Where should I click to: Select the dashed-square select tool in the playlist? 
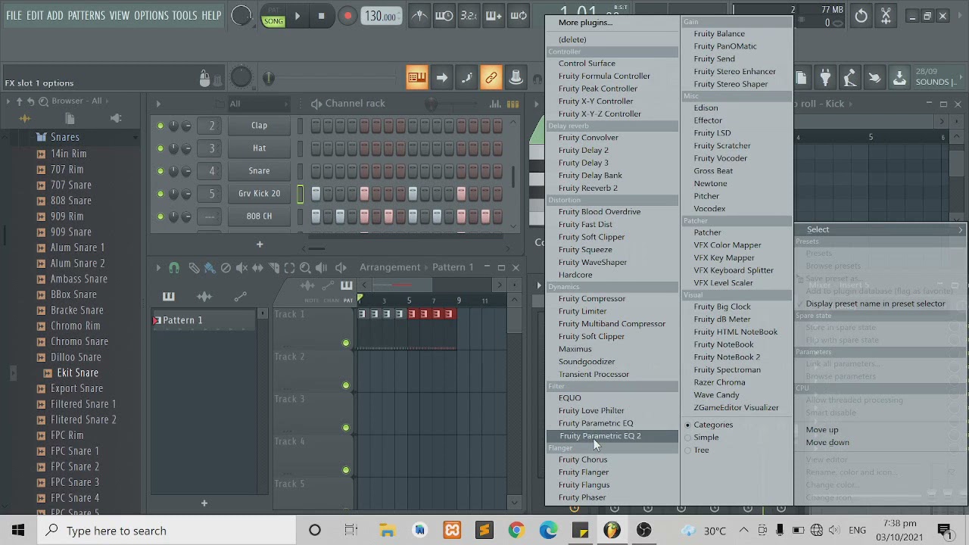pos(289,267)
